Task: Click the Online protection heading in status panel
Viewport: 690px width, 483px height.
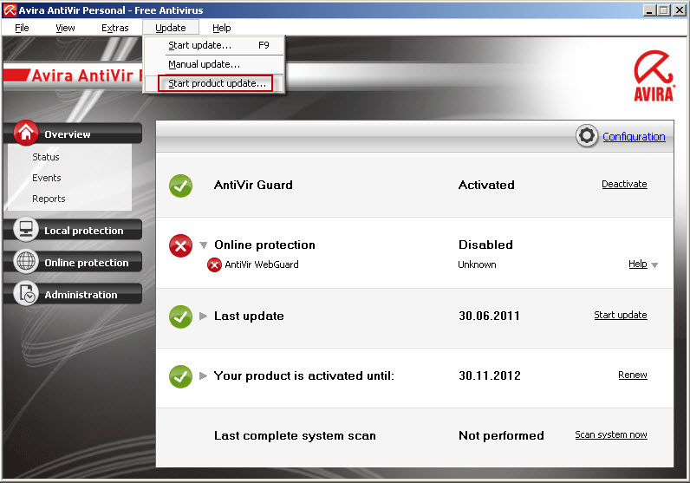Action: [x=264, y=245]
